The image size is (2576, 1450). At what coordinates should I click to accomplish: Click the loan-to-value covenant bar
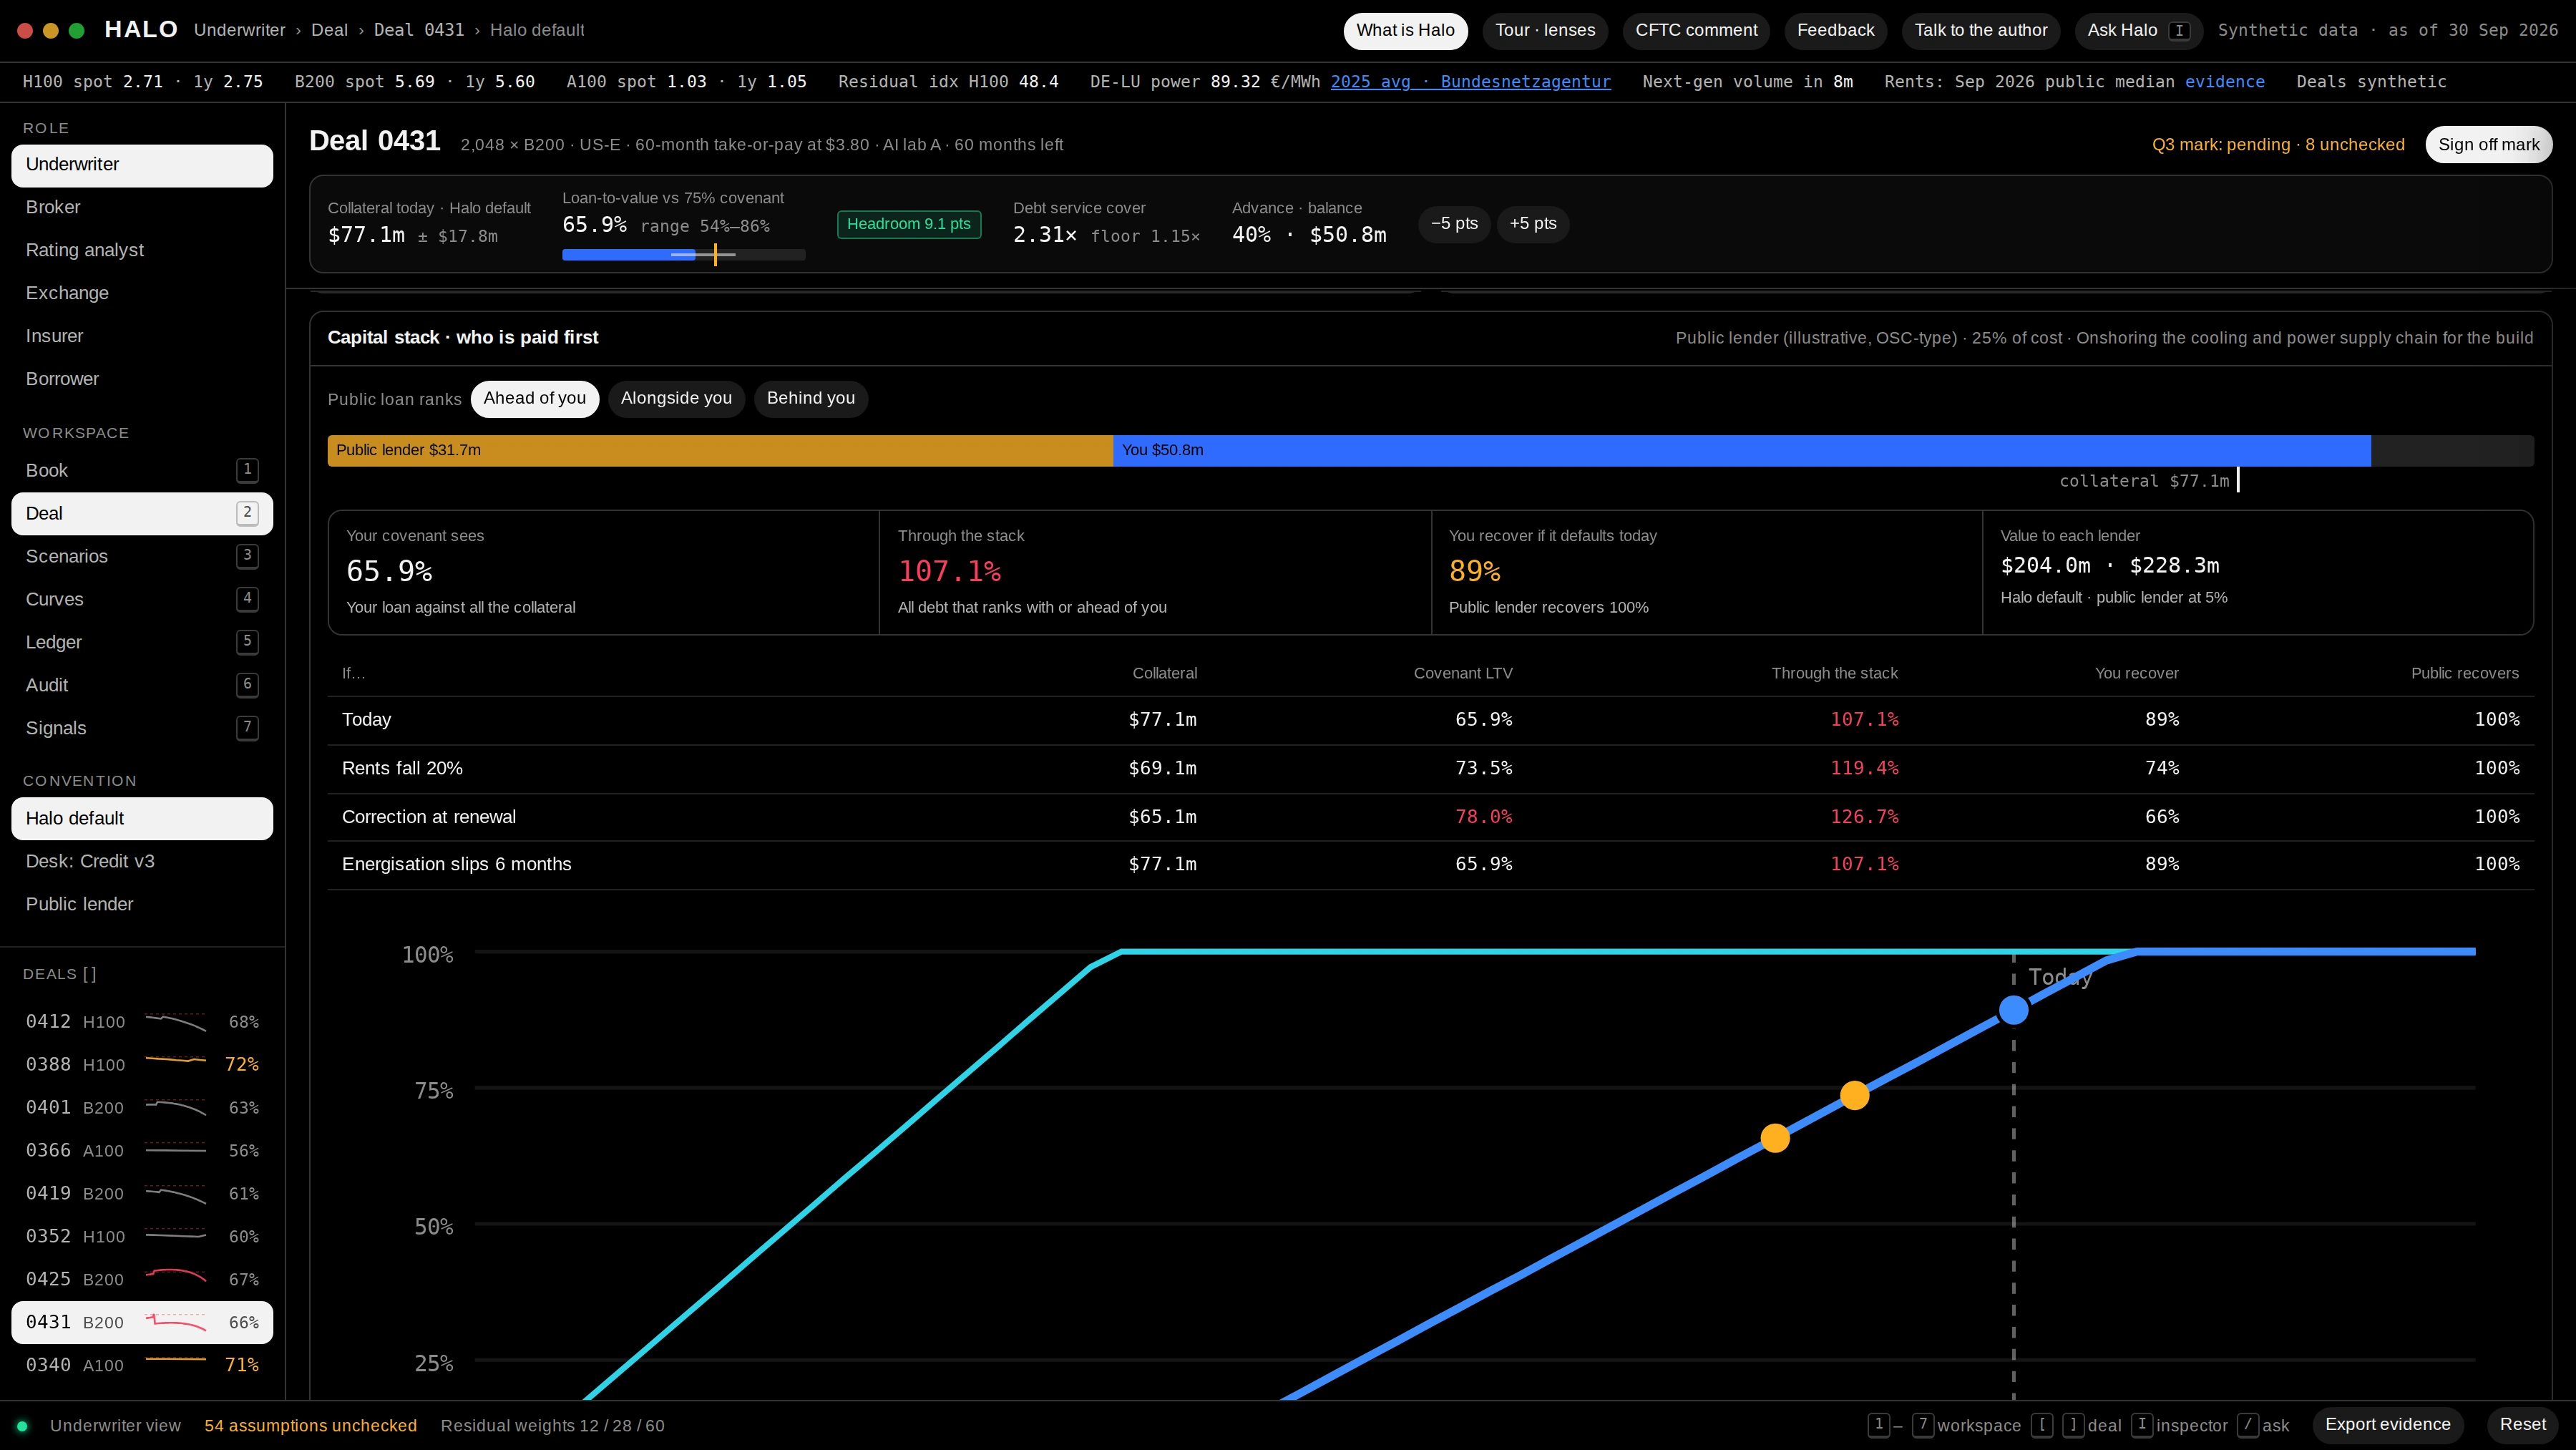683,255
